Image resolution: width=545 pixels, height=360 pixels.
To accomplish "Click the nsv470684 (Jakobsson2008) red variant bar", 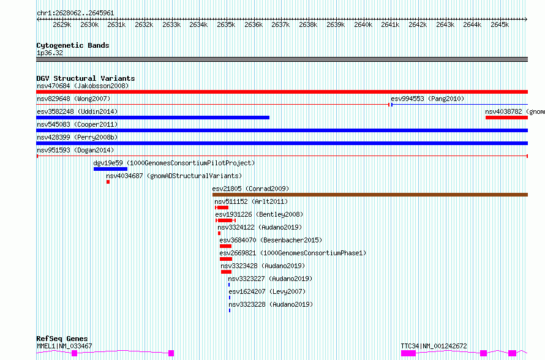I will pos(282,92).
